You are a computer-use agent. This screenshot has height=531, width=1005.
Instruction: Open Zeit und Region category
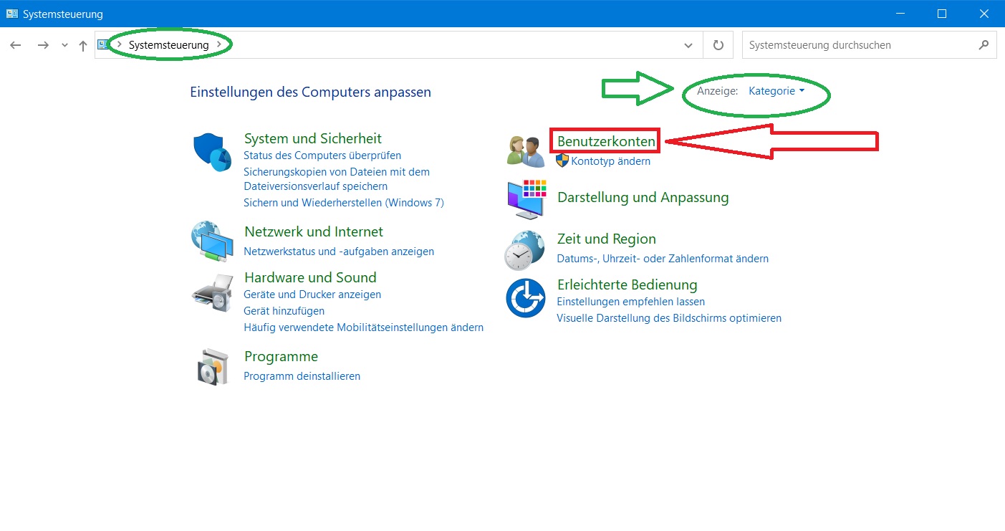(607, 239)
